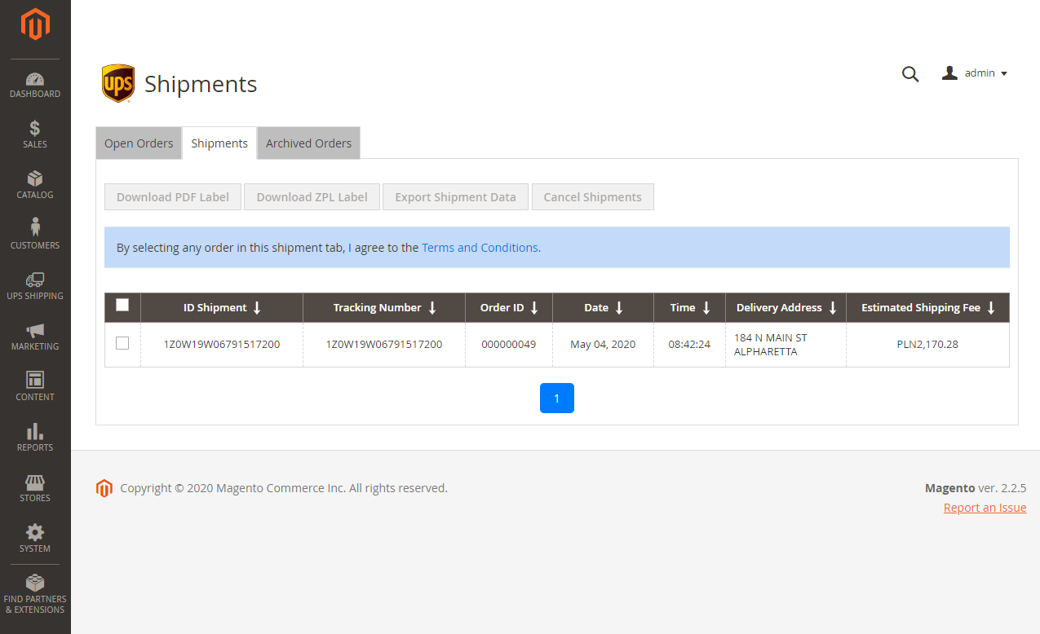Open the Catalog section

(x=34, y=185)
